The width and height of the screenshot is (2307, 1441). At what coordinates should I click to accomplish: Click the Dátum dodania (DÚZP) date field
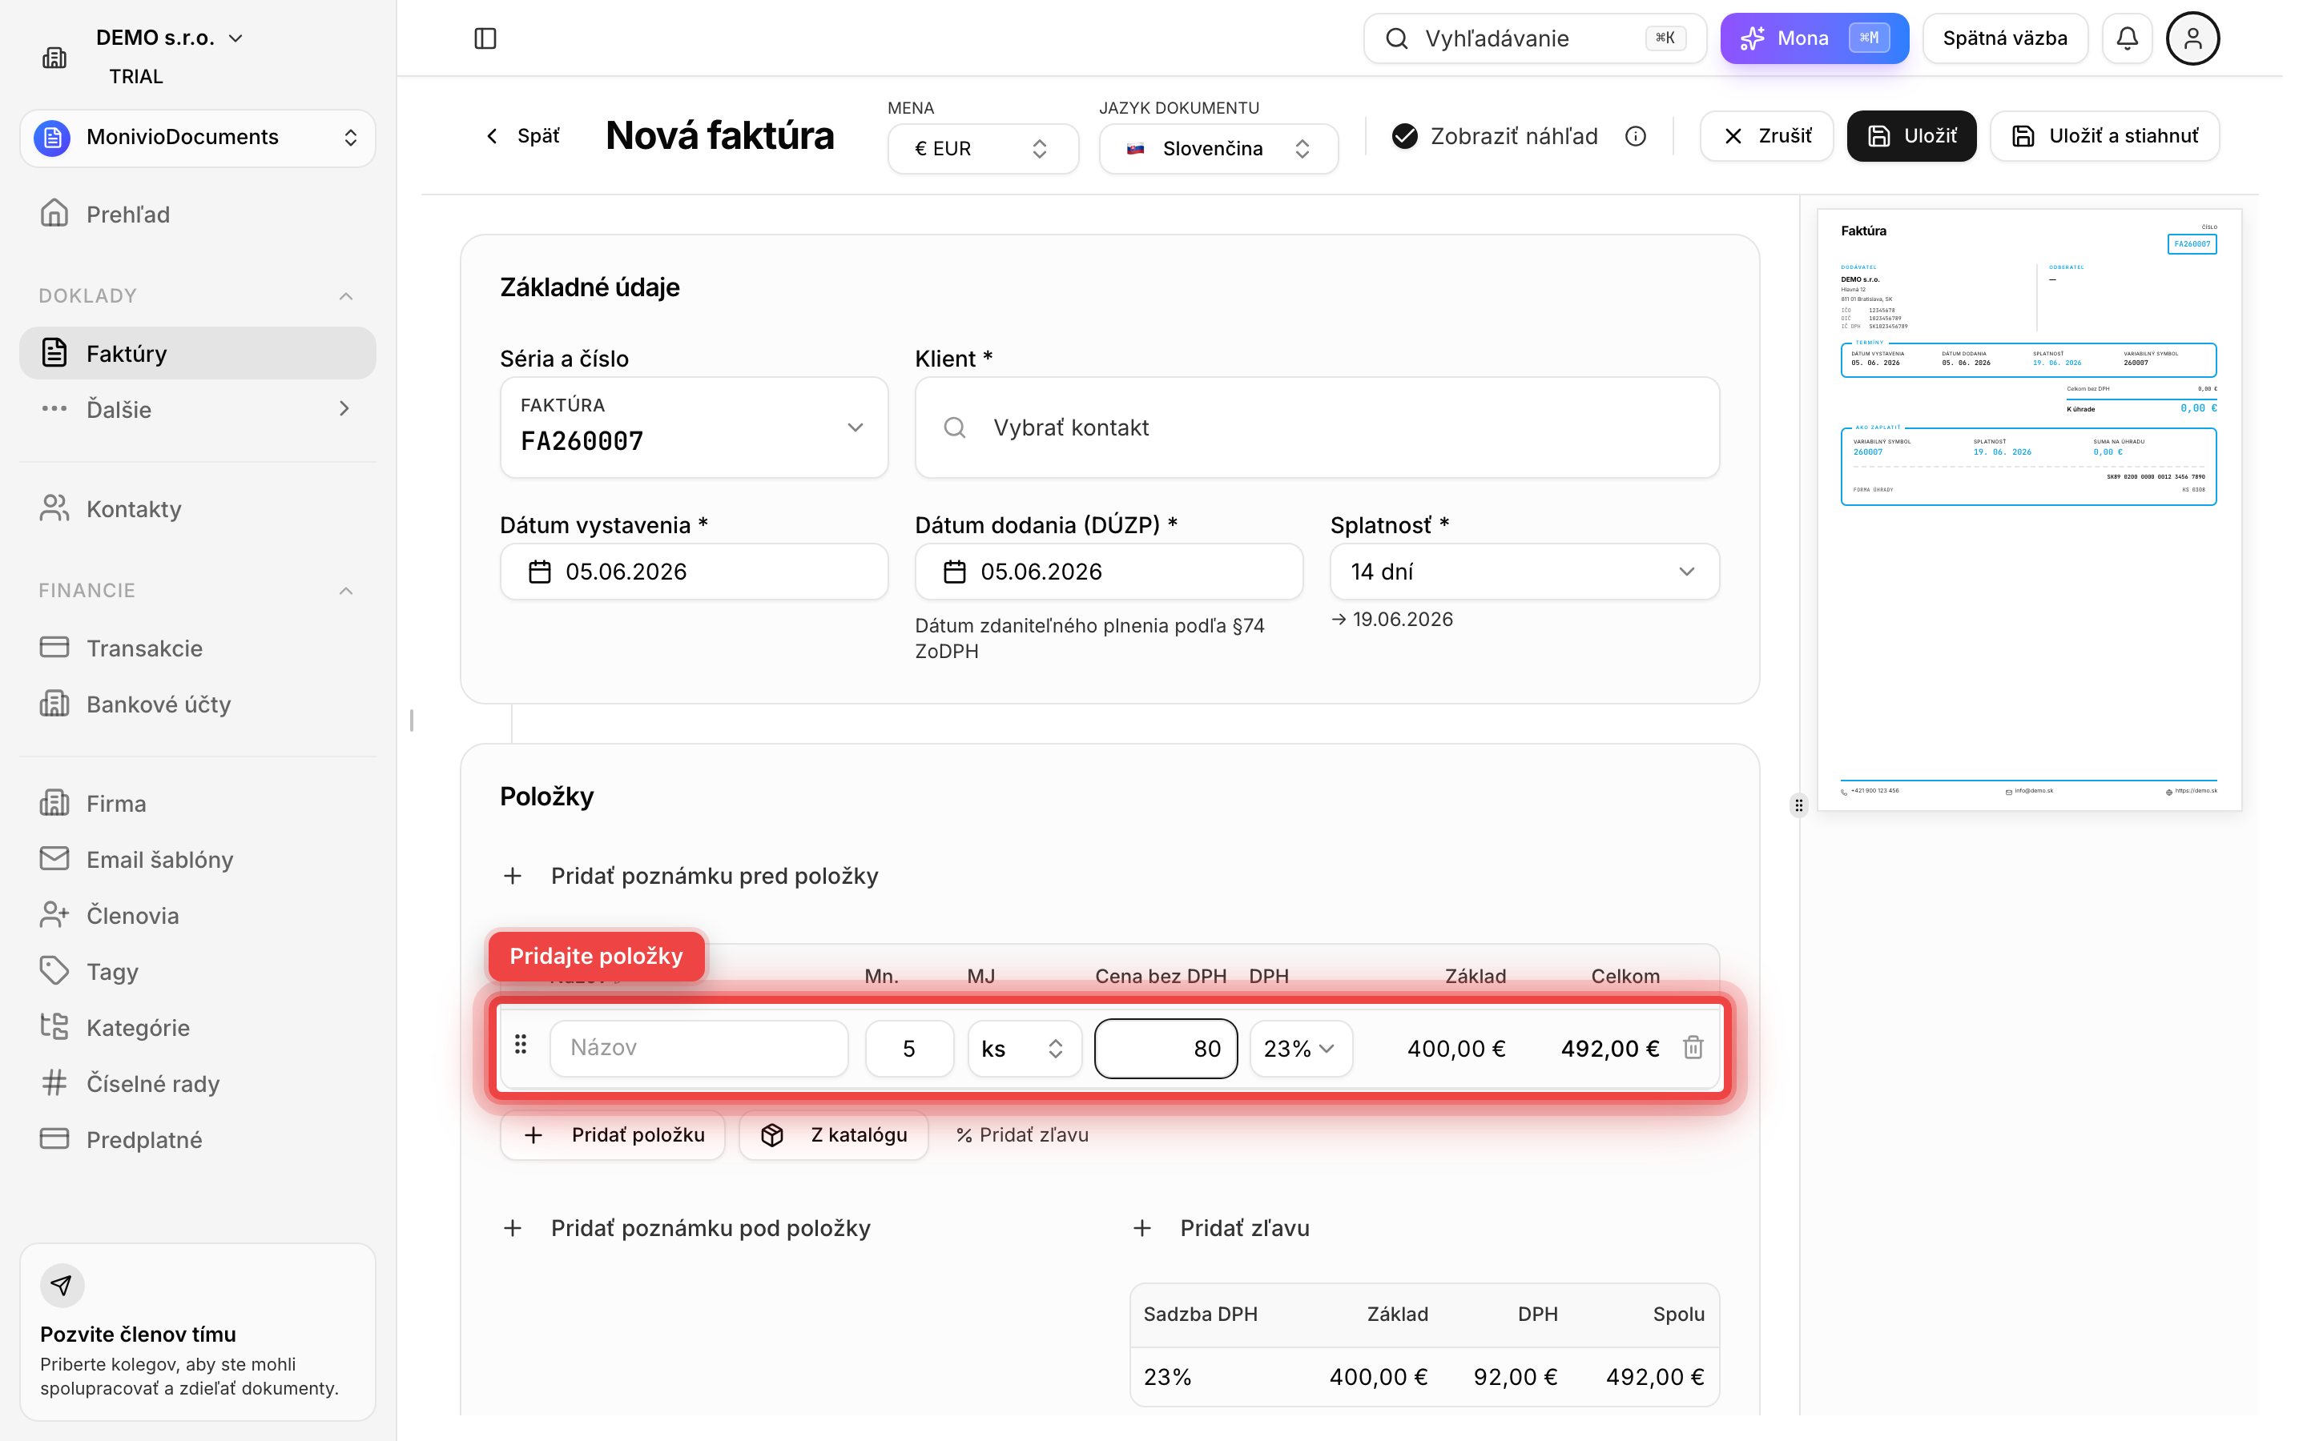tap(1109, 572)
